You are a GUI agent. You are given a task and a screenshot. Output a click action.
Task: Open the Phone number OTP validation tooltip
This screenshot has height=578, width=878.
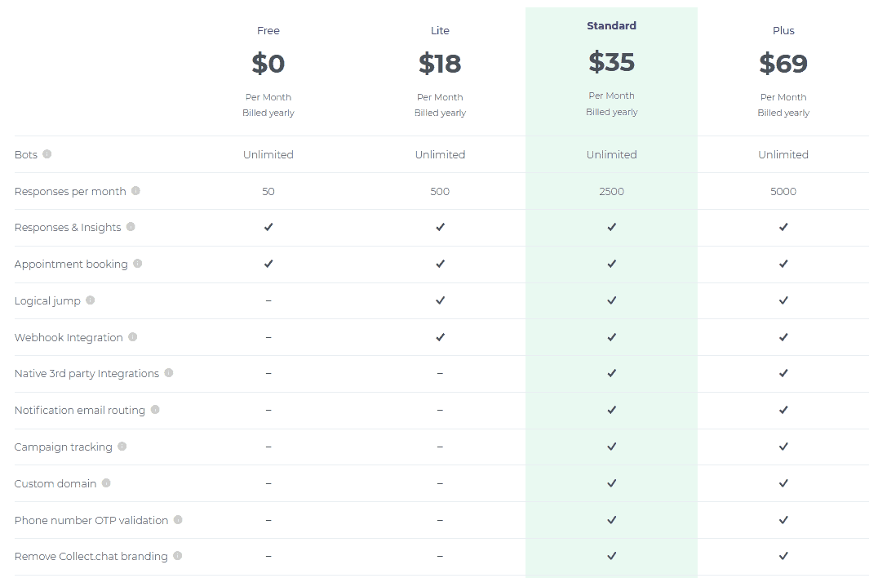(178, 520)
